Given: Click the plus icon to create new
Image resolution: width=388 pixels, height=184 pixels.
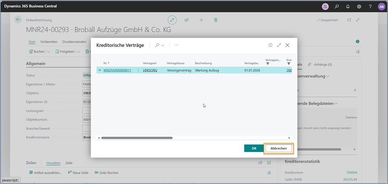Looking at the screenshot, I should coord(201,20).
